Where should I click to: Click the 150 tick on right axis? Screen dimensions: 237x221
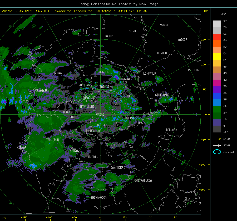click(x=204, y=39)
